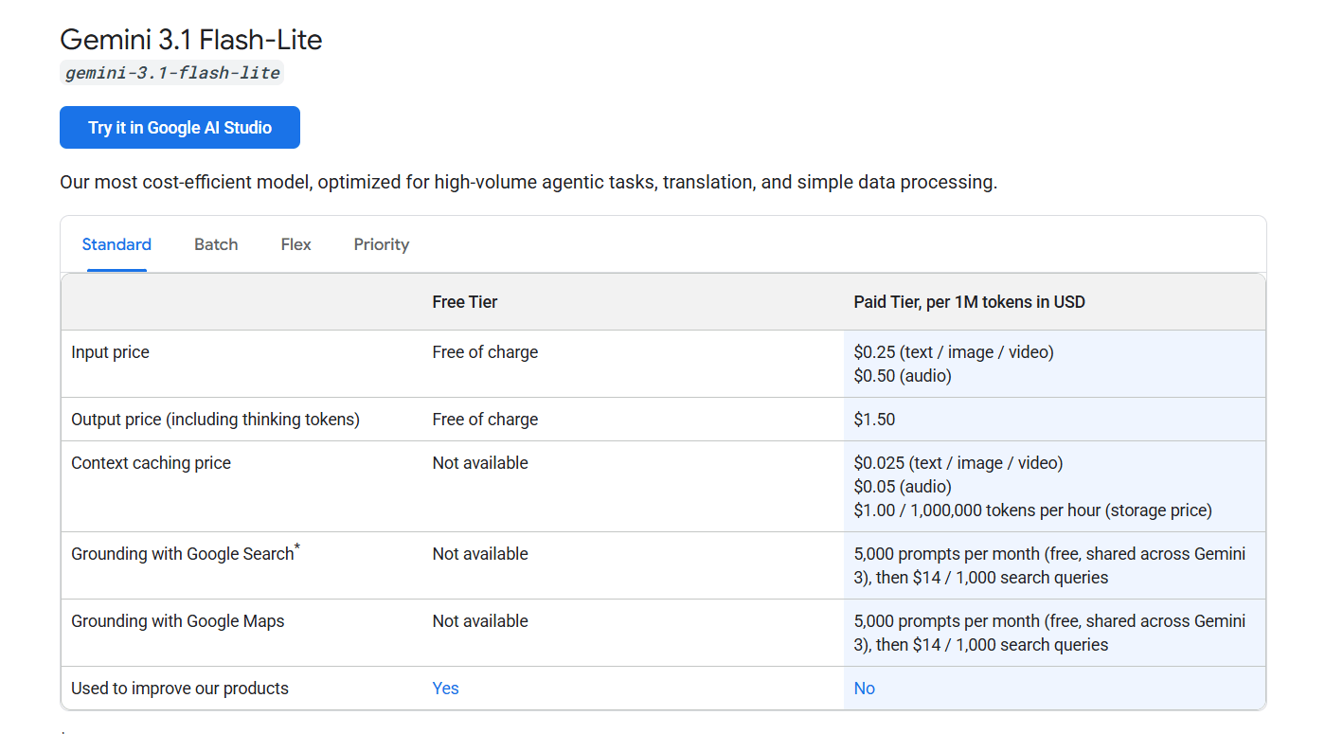Image resolution: width=1343 pixels, height=734 pixels.
Task: Select the 'Output price (including thinking tokens)' label
Action: (x=216, y=420)
